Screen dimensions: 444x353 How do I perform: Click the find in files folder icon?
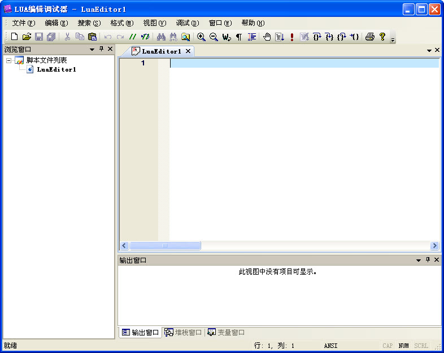186,37
